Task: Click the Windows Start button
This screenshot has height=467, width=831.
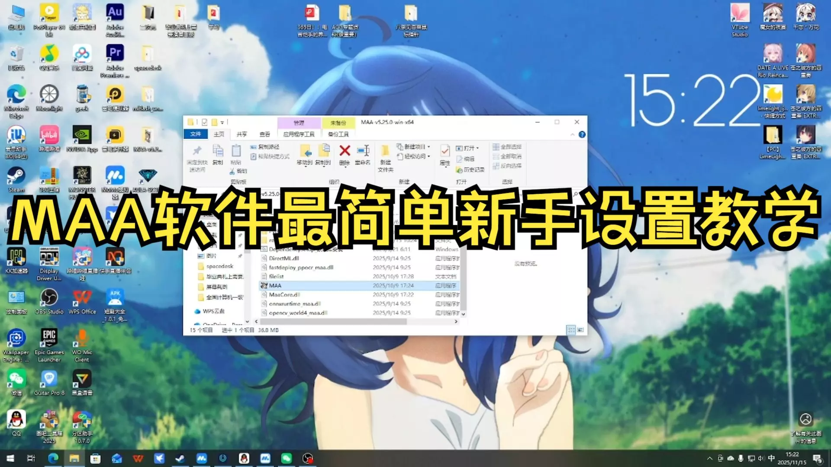Action: click(x=10, y=458)
